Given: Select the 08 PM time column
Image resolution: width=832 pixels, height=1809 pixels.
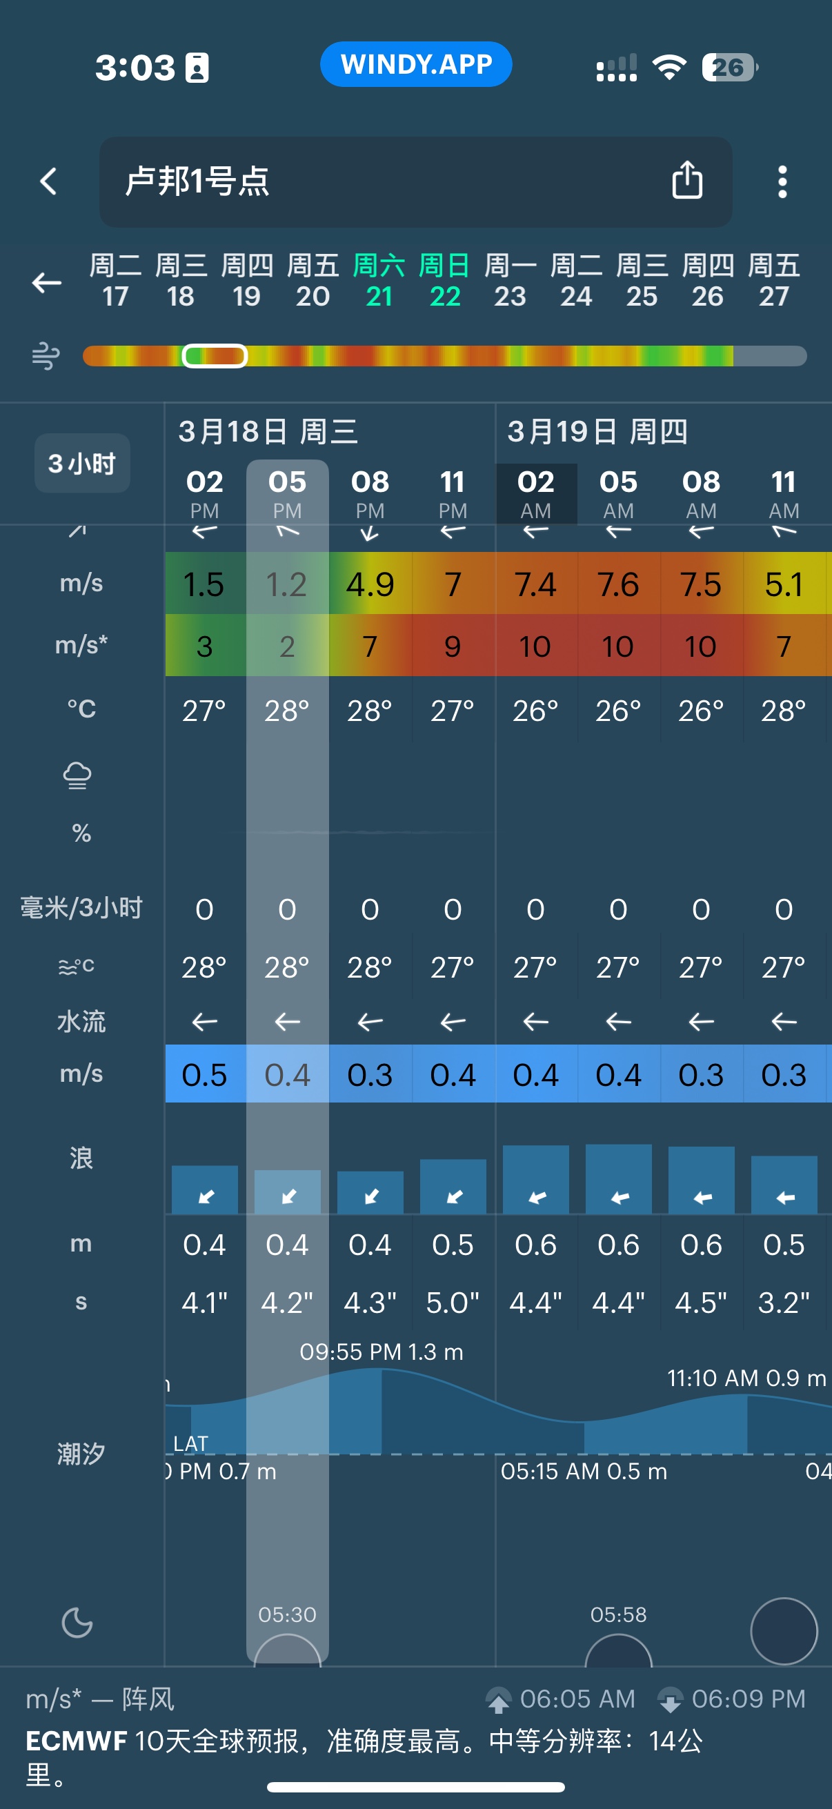Looking at the screenshot, I should [x=370, y=494].
